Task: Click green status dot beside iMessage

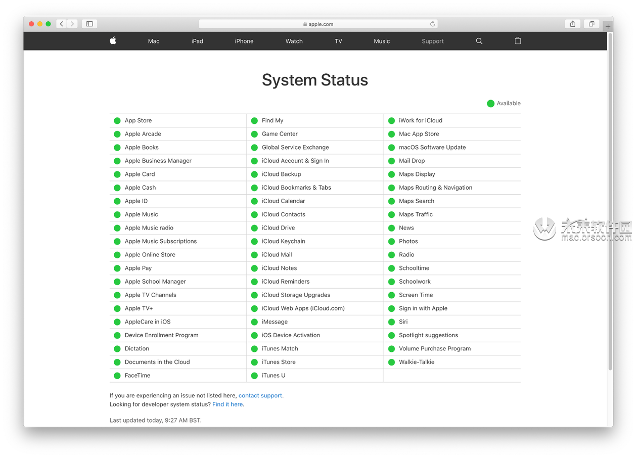Action: point(254,322)
